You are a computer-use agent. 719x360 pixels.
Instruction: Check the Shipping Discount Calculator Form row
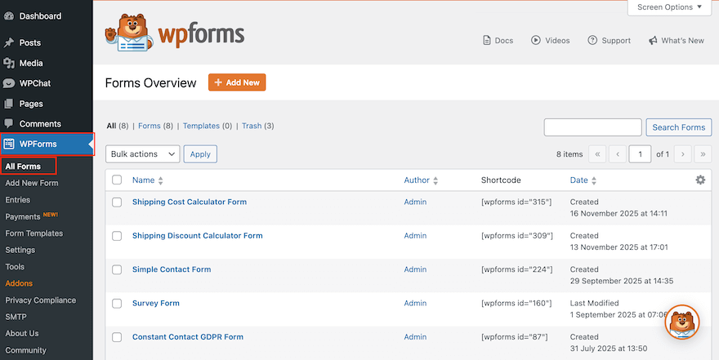(x=117, y=236)
